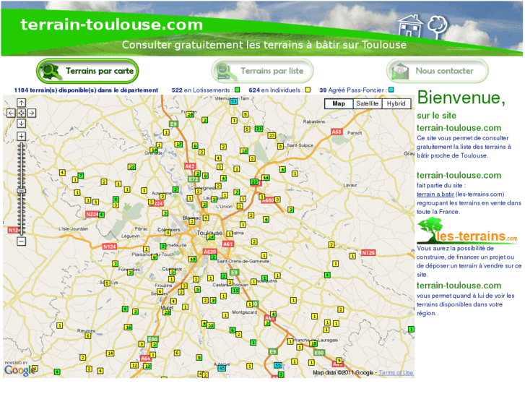Click the terrain-toulouse.com header title

click(x=111, y=25)
